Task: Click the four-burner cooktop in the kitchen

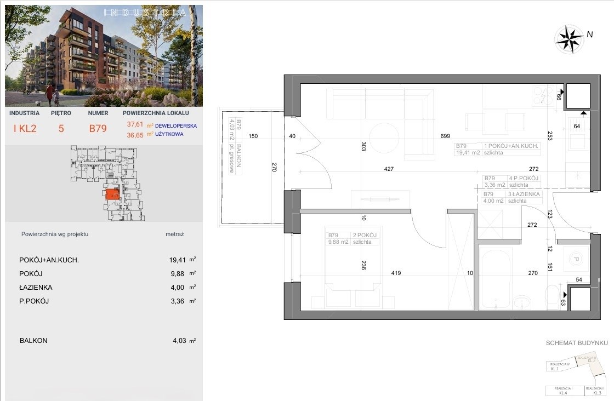Action: tap(542, 96)
